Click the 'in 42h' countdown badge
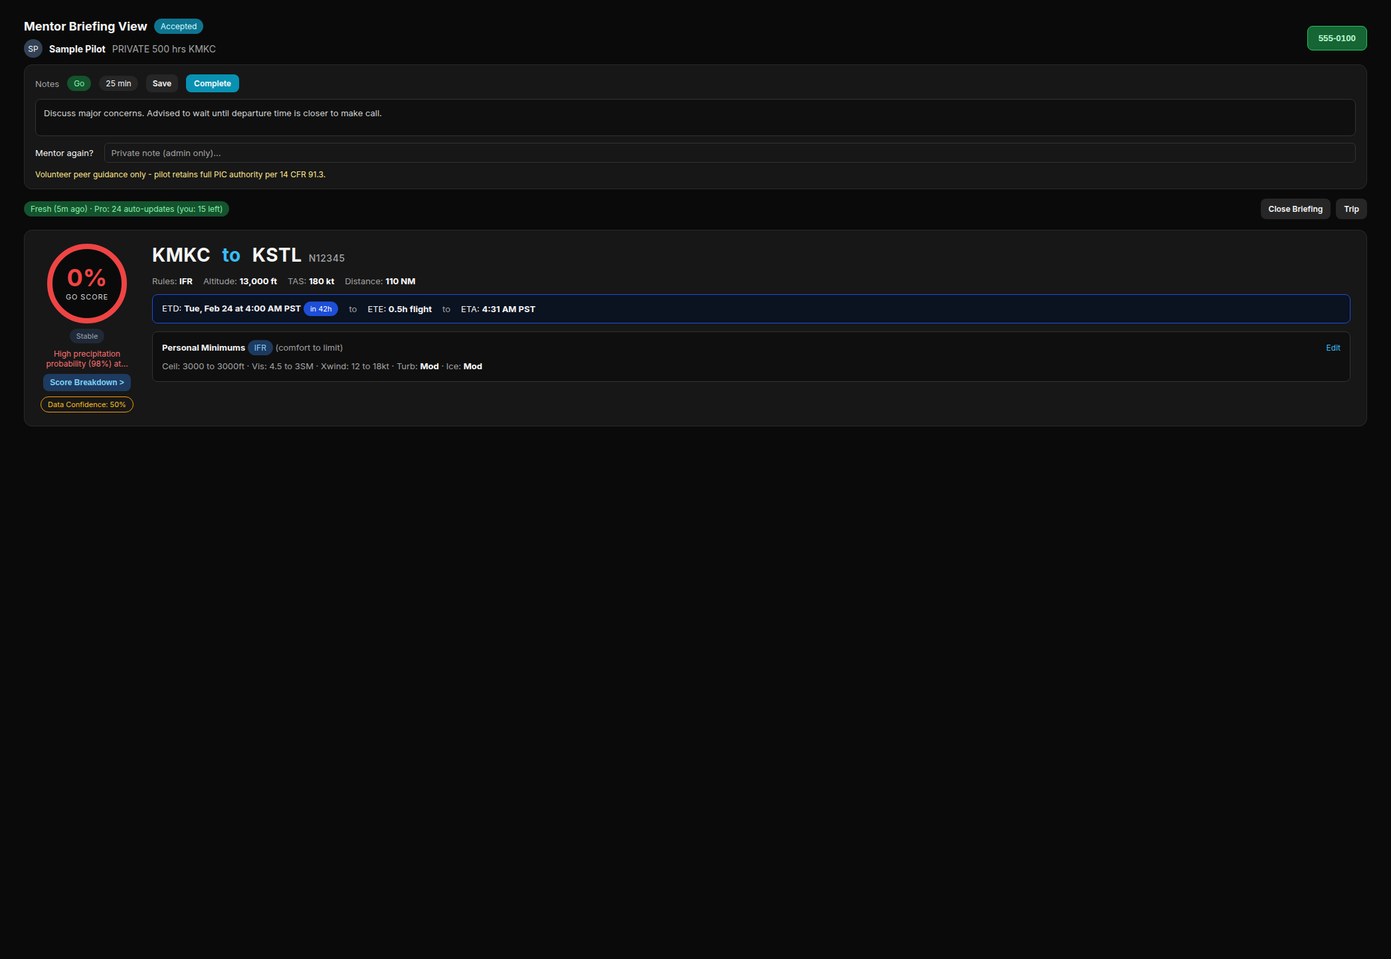 pos(321,309)
